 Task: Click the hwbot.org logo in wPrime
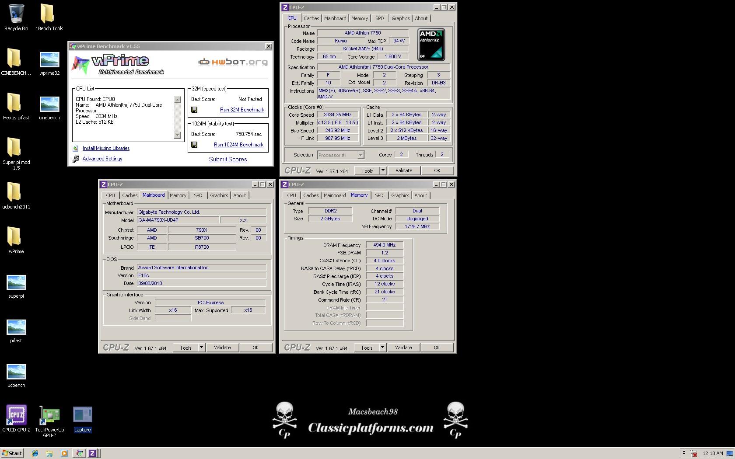click(x=233, y=62)
